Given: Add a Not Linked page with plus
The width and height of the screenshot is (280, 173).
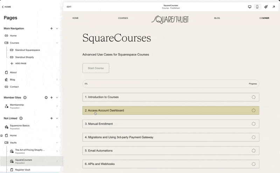Looking at the screenshot, I should point(51,118).
